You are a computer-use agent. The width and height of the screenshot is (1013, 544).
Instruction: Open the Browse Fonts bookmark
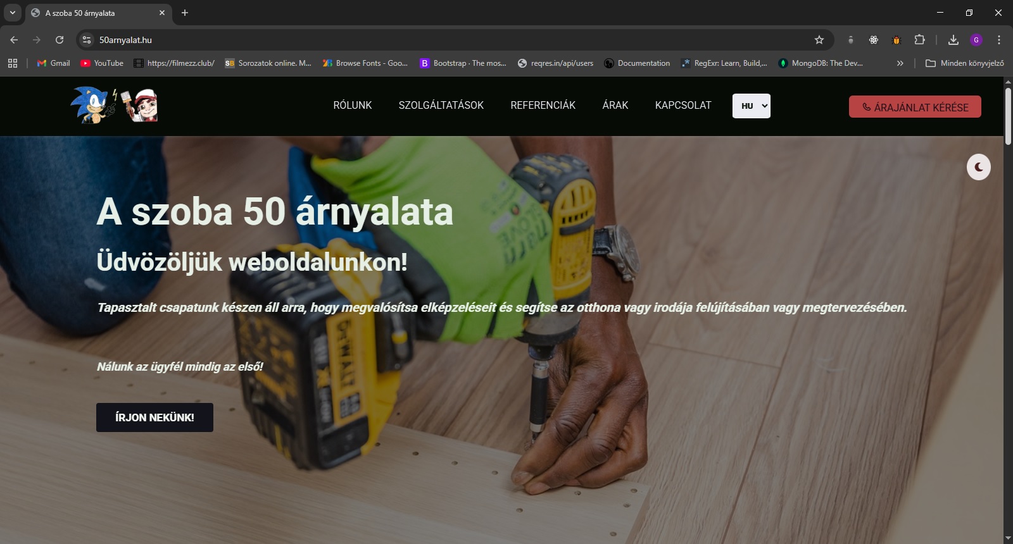coord(365,63)
